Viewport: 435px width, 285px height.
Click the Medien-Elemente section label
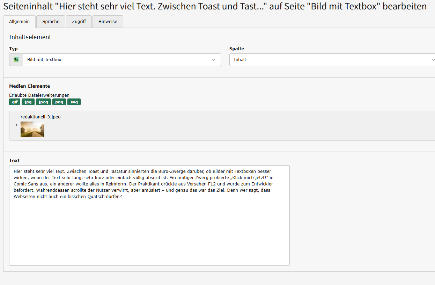[x=29, y=86]
